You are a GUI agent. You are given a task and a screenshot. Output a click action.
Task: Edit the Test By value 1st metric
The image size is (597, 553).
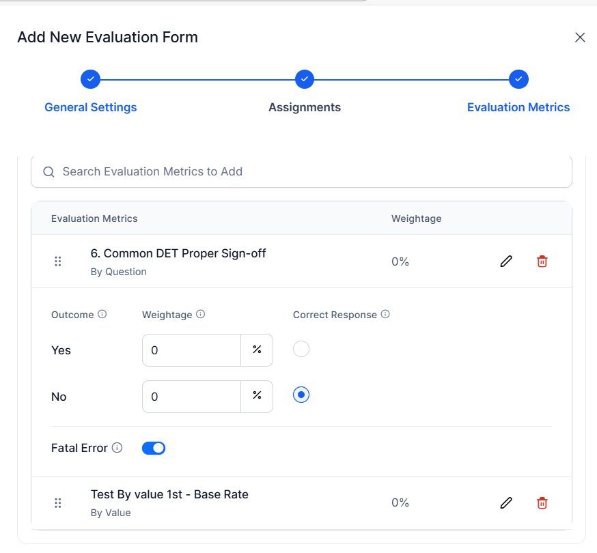tap(506, 502)
